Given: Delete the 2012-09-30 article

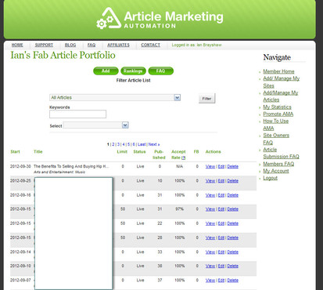Looking at the screenshot, I should 233,166.
